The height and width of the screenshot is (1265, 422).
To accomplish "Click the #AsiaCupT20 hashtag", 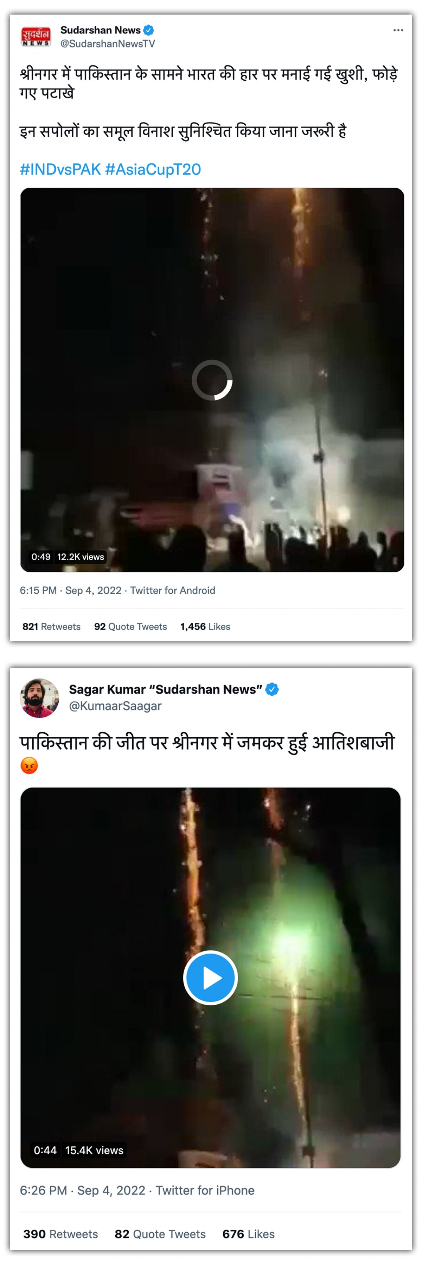I will click(153, 169).
